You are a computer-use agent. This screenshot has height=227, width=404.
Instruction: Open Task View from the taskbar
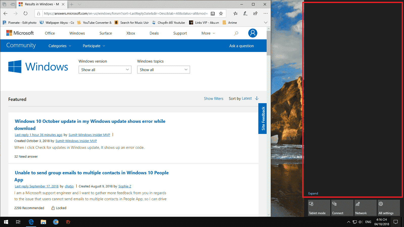pyautogui.click(x=18, y=222)
